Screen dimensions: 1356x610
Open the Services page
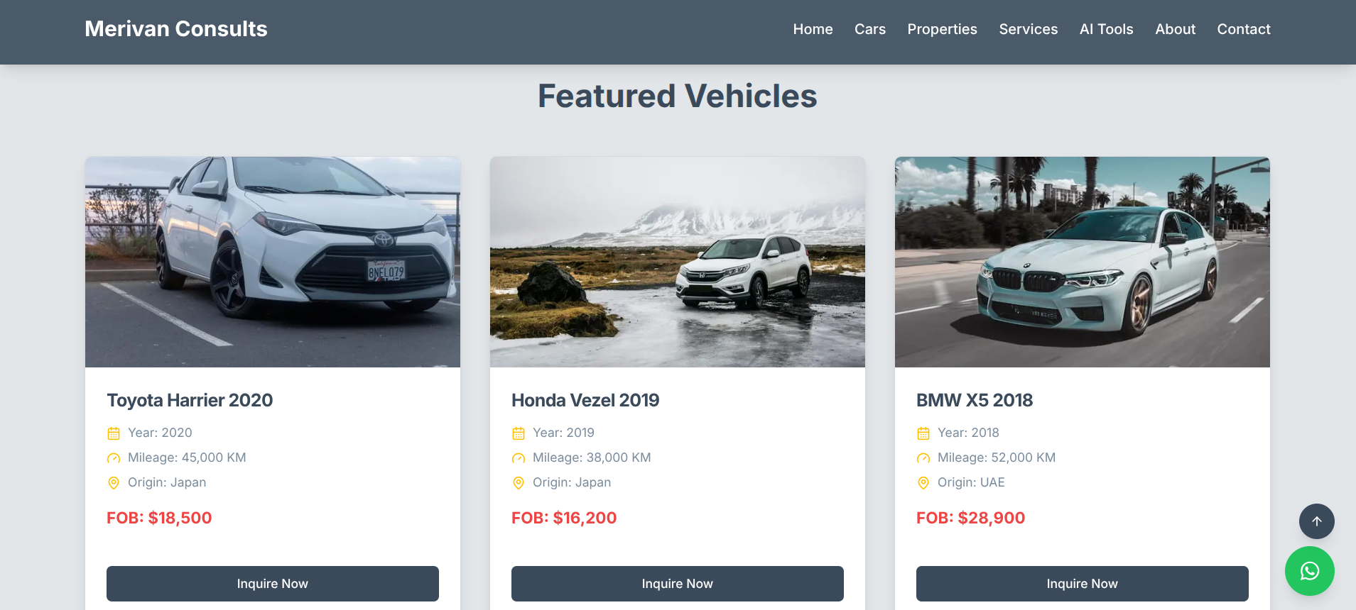(x=1028, y=29)
